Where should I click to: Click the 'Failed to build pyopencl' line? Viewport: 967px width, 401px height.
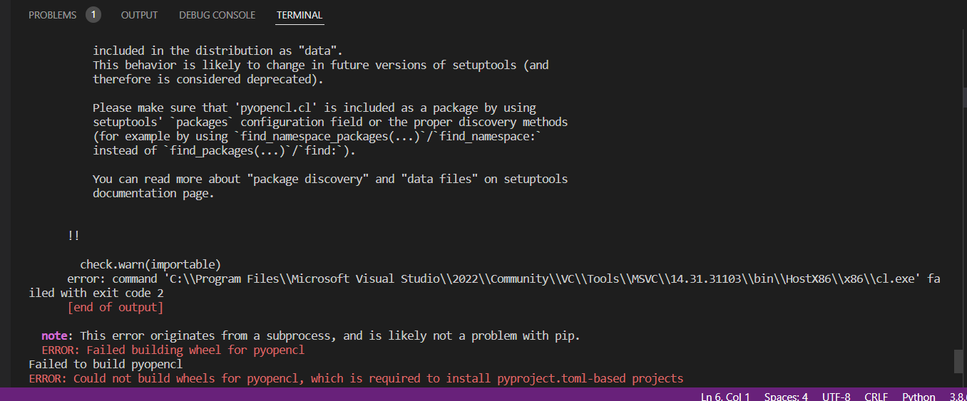tap(106, 365)
